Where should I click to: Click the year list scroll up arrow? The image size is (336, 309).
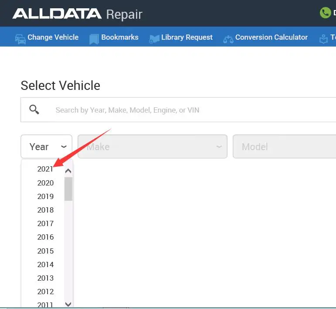[68, 171]
